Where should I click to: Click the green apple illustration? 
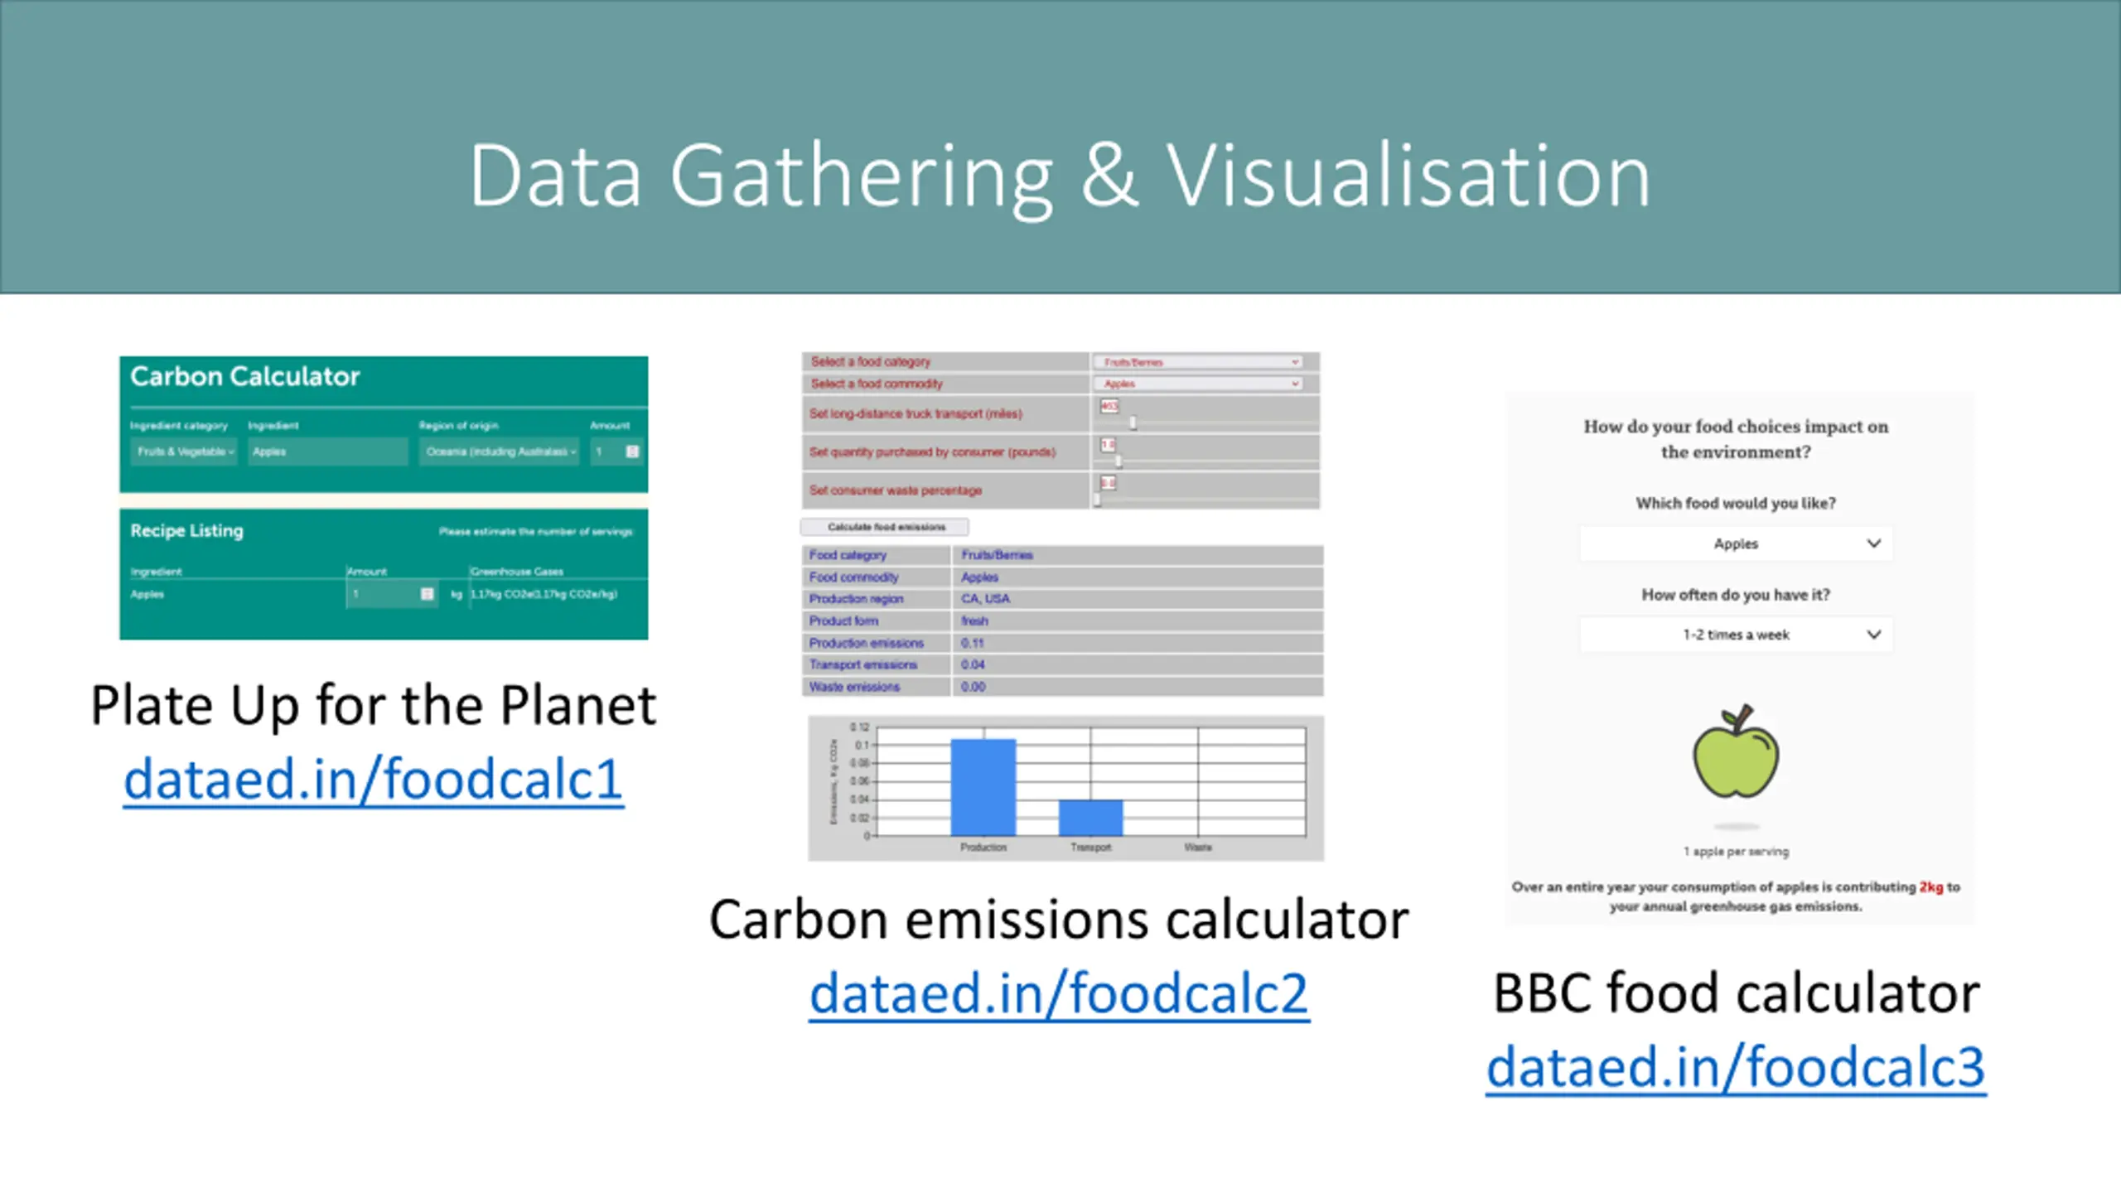[1736, 752]
